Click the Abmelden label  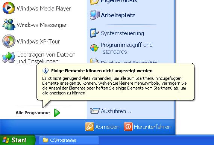[107, 127]
